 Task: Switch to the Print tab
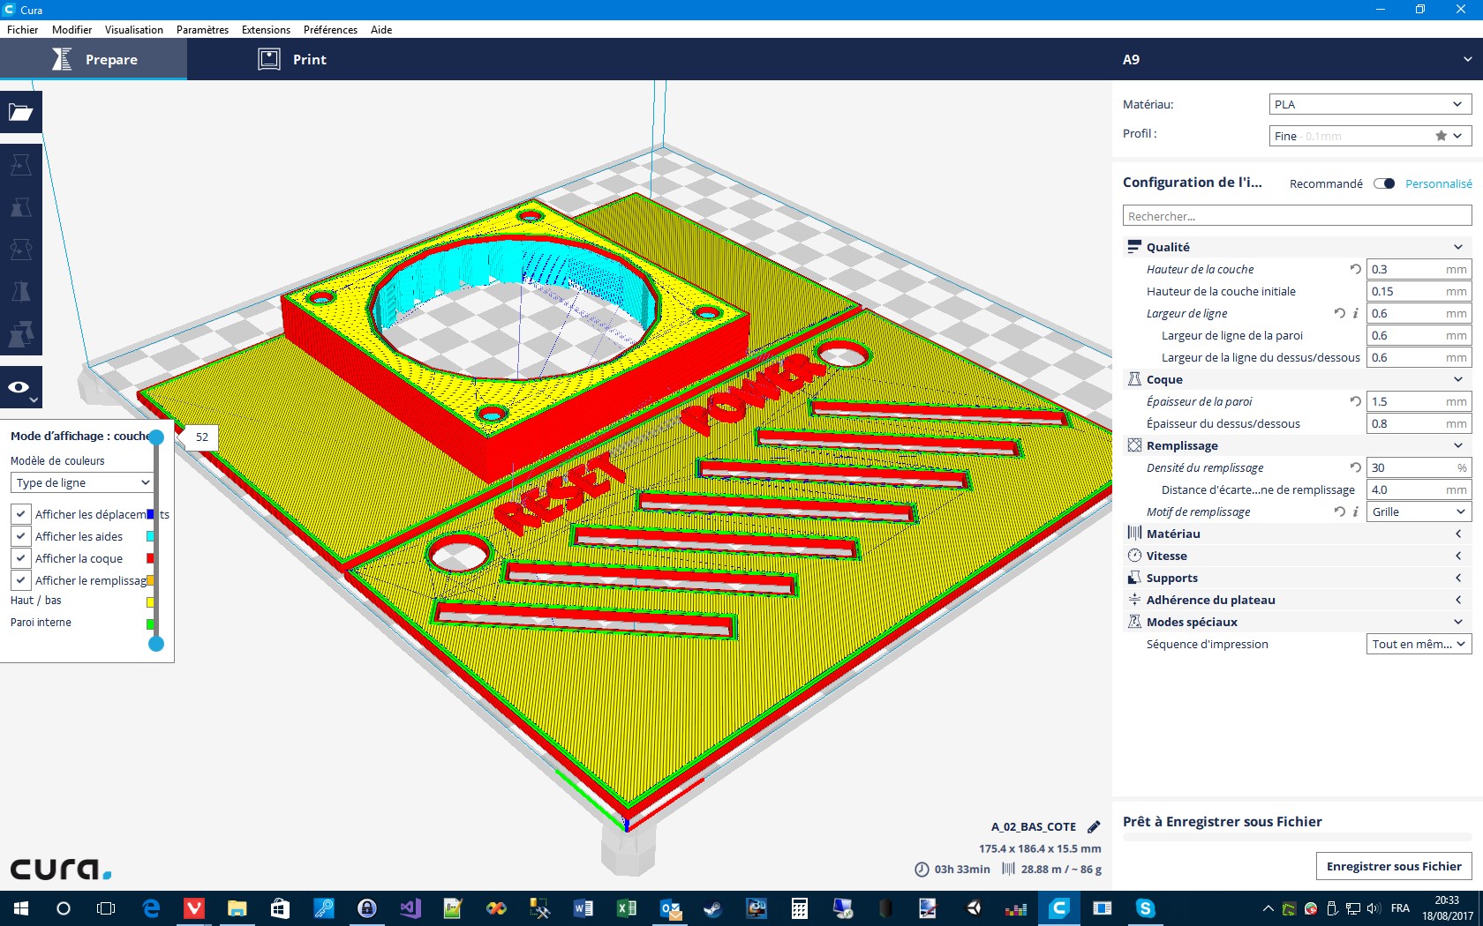(x=292, y=59)
